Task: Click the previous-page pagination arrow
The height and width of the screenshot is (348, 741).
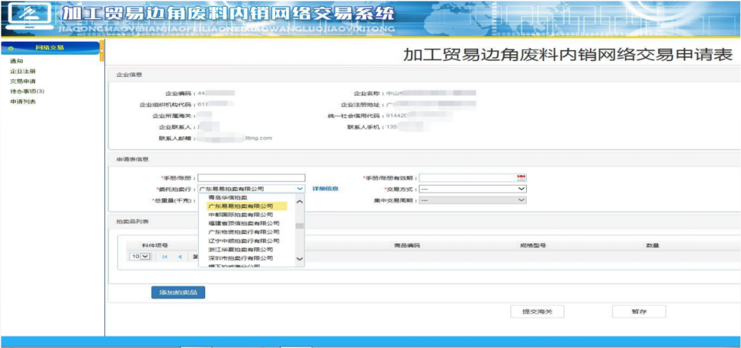Action: 180,257
